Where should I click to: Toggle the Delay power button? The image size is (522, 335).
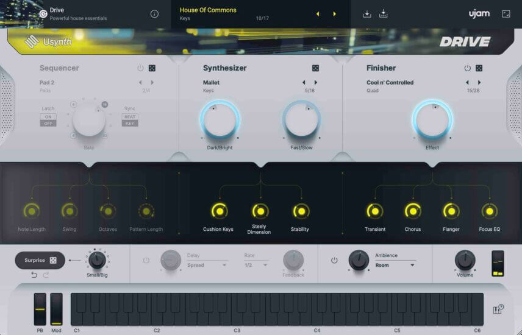pyautogui.click(x=146, y=261)
